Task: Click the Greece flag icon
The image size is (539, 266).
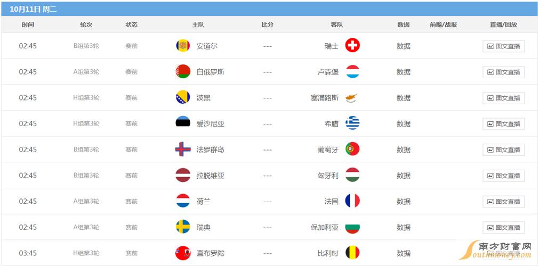Action: [x=352, y=123]
